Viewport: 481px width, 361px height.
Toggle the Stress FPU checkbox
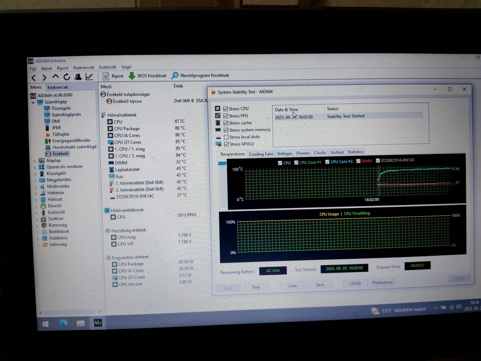pyautogui.click(x=226, y=116)
